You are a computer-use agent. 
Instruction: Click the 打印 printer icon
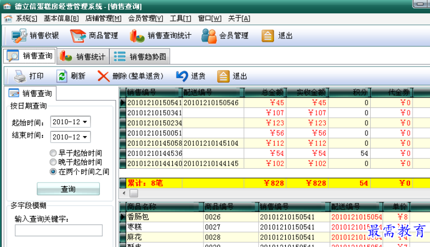pos(20,76)
